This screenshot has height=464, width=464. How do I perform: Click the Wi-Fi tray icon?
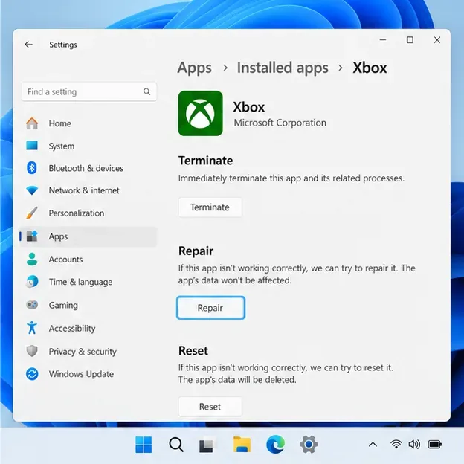click(x=396, y=444)
